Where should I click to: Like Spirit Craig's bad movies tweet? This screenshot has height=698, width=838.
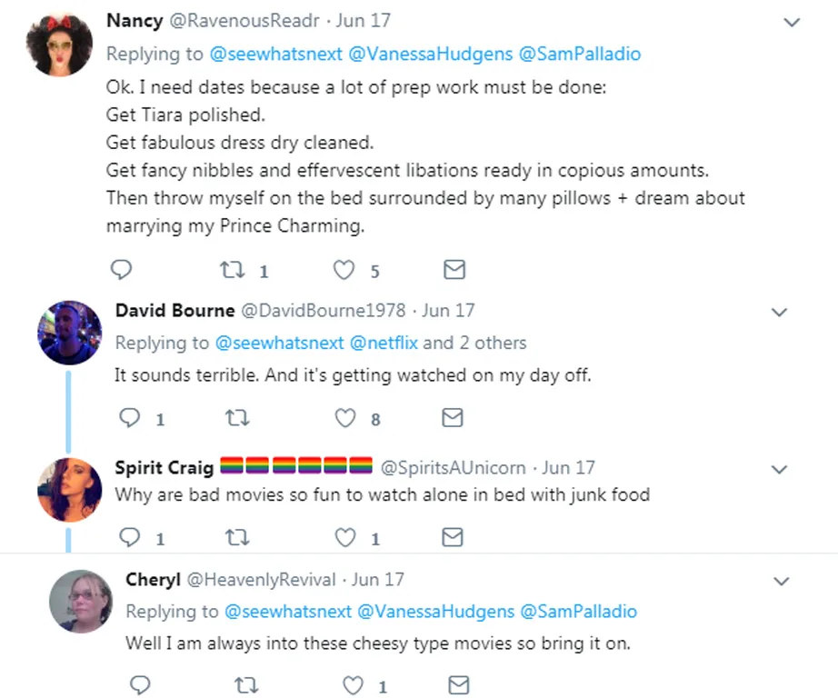345,538
